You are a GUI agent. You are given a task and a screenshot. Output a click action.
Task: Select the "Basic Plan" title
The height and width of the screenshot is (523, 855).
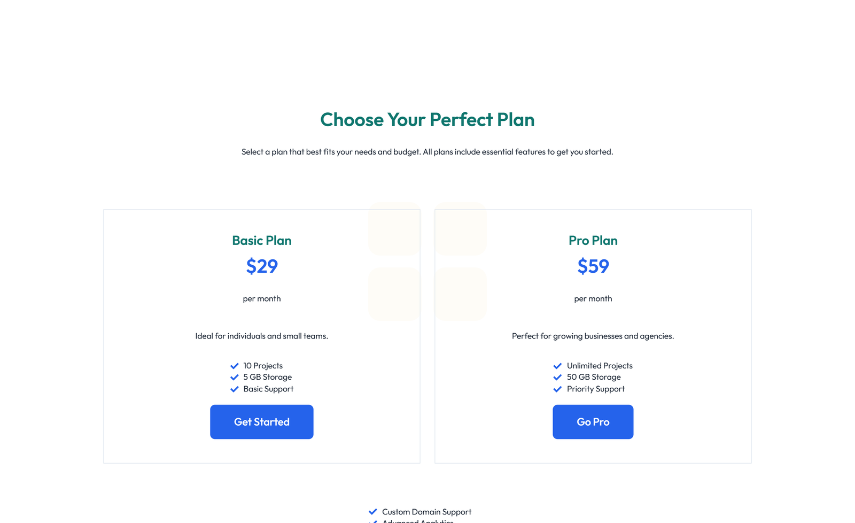click(x=261, y=241)
